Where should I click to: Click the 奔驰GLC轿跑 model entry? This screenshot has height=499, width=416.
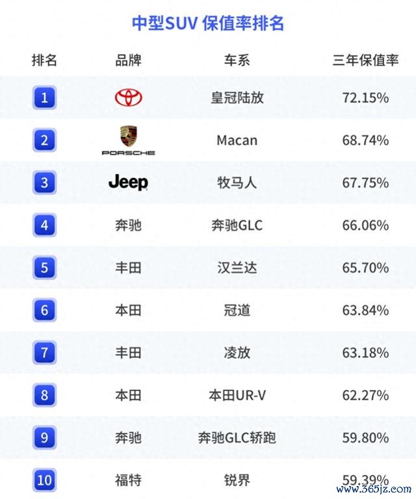237,437
